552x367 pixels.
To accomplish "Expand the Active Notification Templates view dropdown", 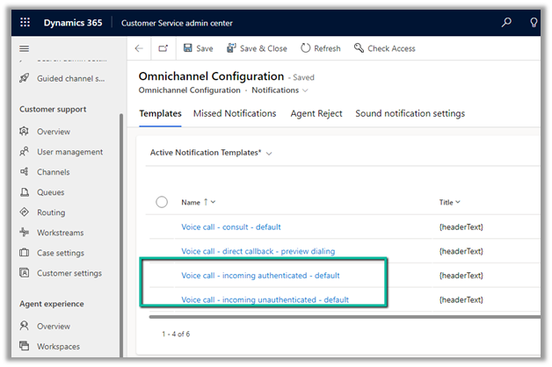I will (269, 153).
